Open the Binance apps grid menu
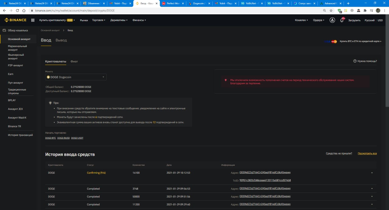389x210 pixels. 33,20
